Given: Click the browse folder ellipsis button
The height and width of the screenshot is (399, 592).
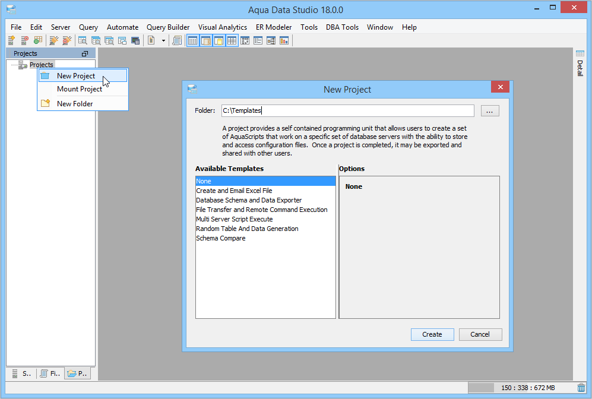Looking at the screenshot, I should click(x=490, y=111).
